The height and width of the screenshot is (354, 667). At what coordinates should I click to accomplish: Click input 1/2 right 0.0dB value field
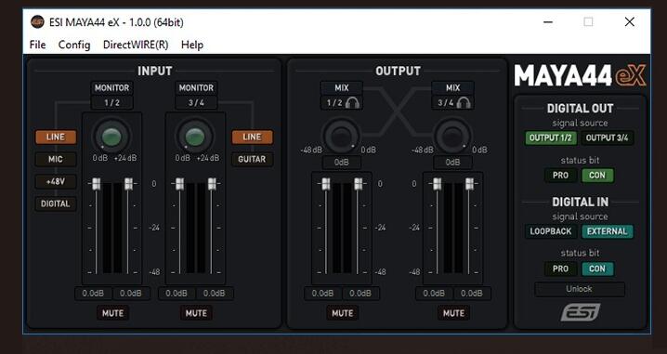point(131,294)
